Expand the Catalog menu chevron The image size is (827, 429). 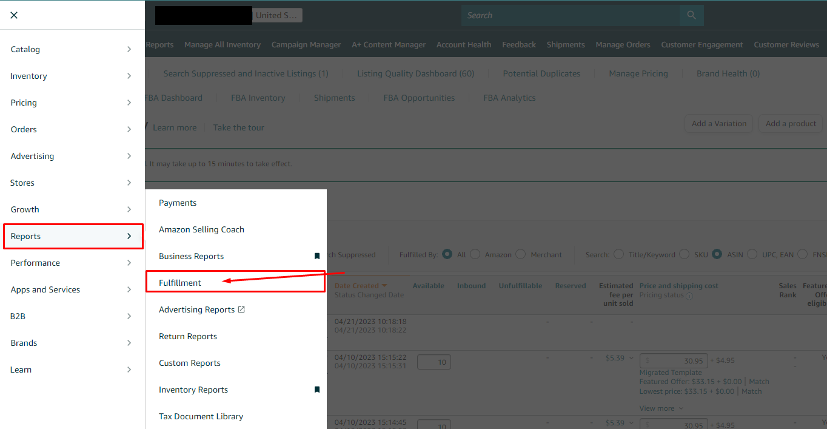tap(129, 49)
